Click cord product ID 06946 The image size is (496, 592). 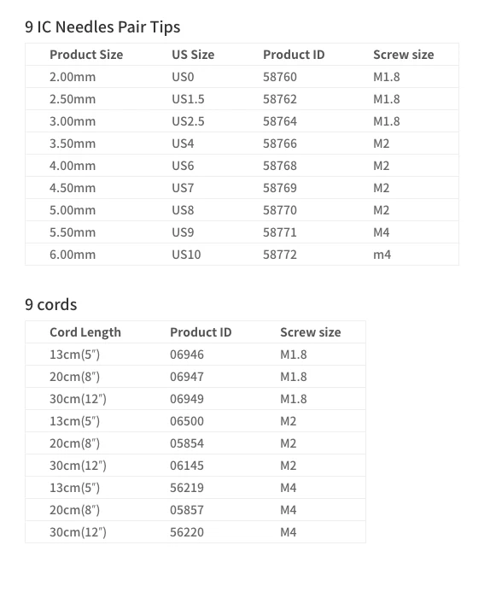pyautogui.click(x=187, y=355)
